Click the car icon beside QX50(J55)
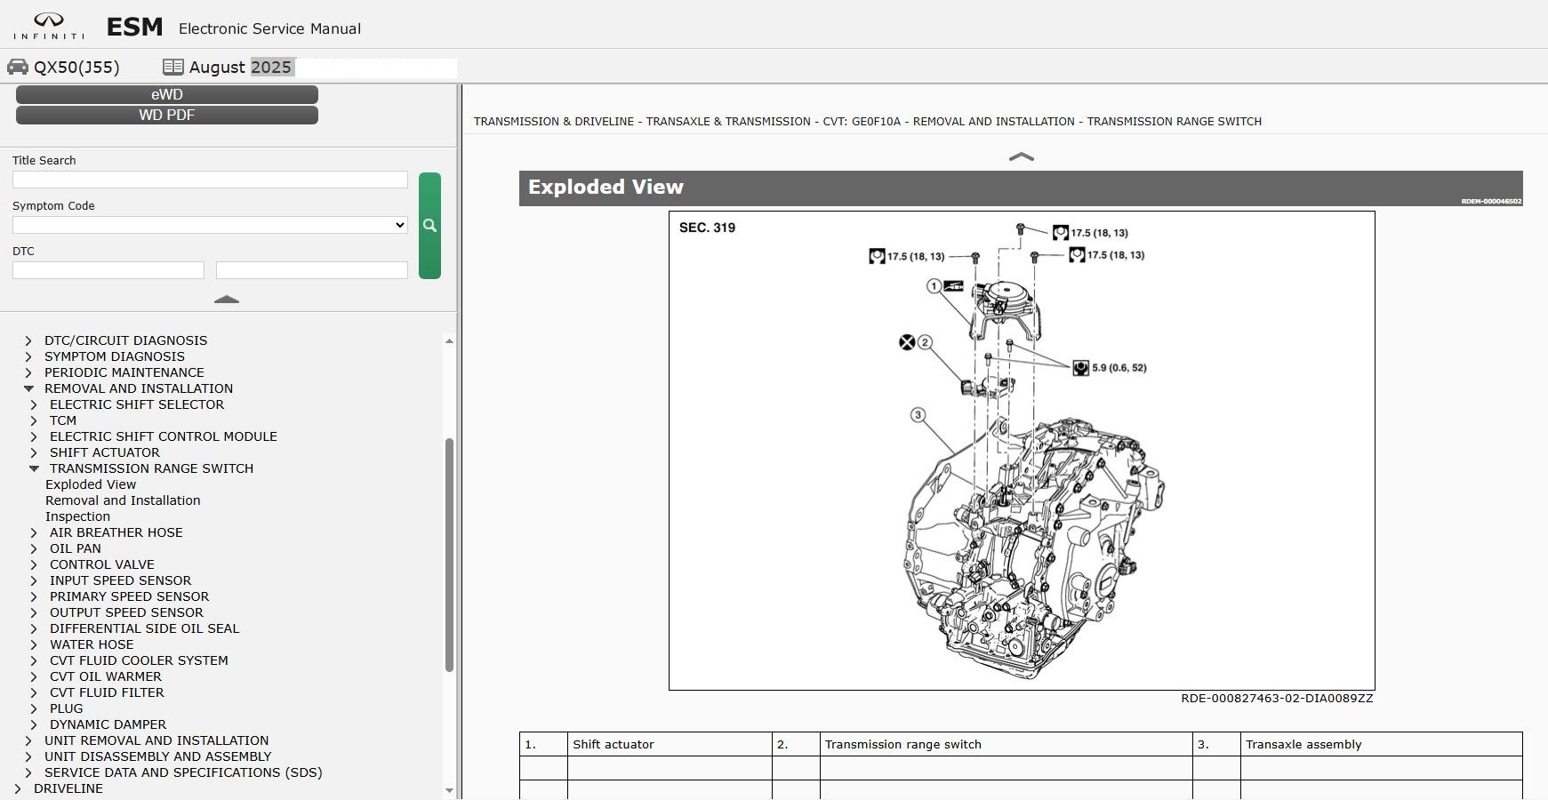The width and height of the screenshot is (1548, 800). [x=18, y=68]
